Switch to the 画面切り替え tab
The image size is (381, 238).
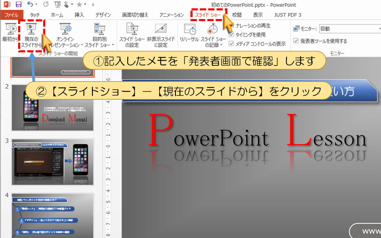click(135, 15)
